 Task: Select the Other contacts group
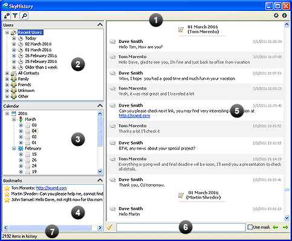[x=23, y=96]
